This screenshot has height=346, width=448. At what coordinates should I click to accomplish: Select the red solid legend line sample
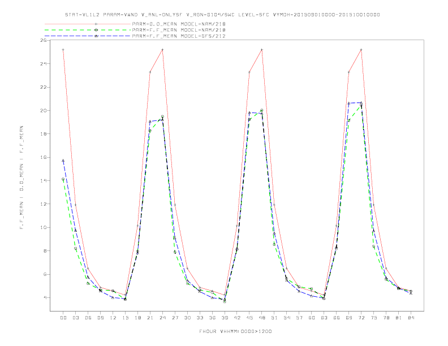pos(88,24)
